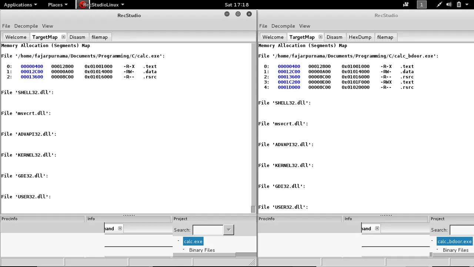
Task: Select TargetMap tab label in right window
Action: (302, 37)
